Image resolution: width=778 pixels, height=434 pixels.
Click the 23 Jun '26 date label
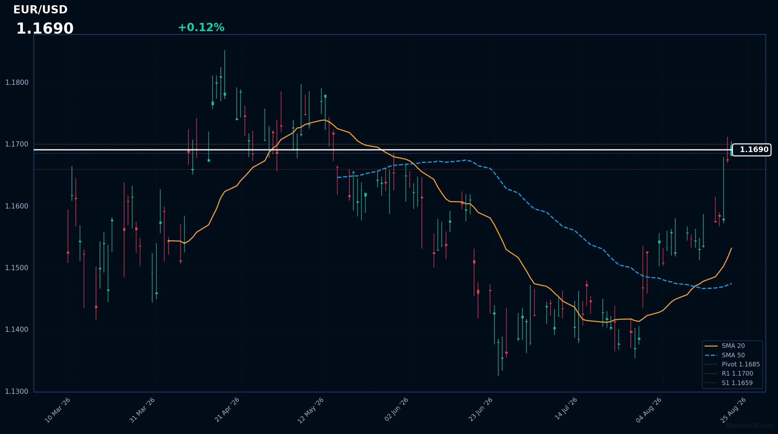[481, 410]
